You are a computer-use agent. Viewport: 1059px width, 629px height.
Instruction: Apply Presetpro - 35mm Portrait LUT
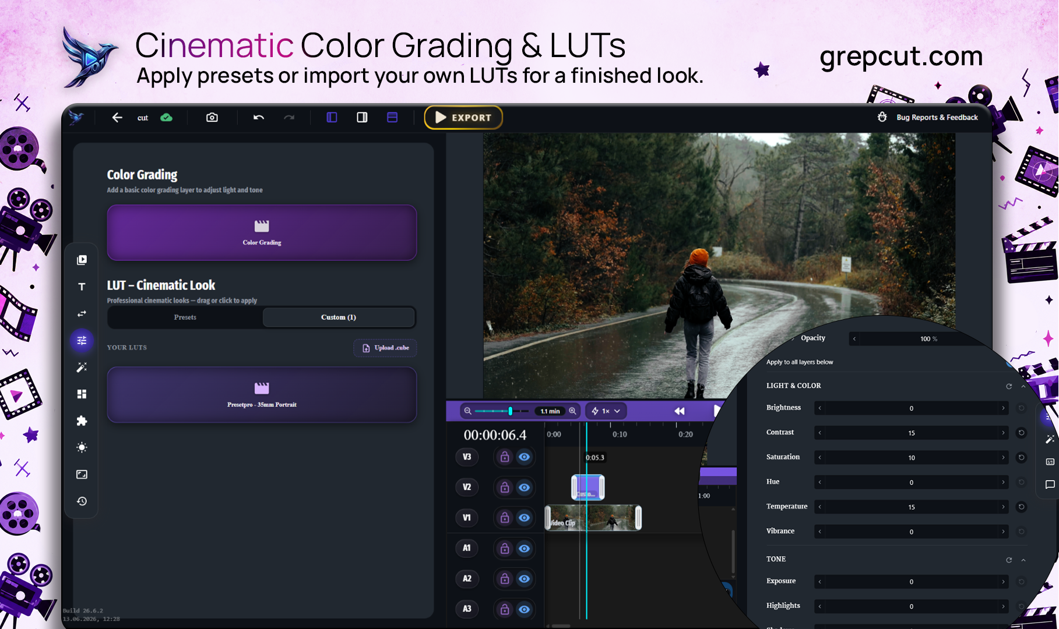click(262, 394)
